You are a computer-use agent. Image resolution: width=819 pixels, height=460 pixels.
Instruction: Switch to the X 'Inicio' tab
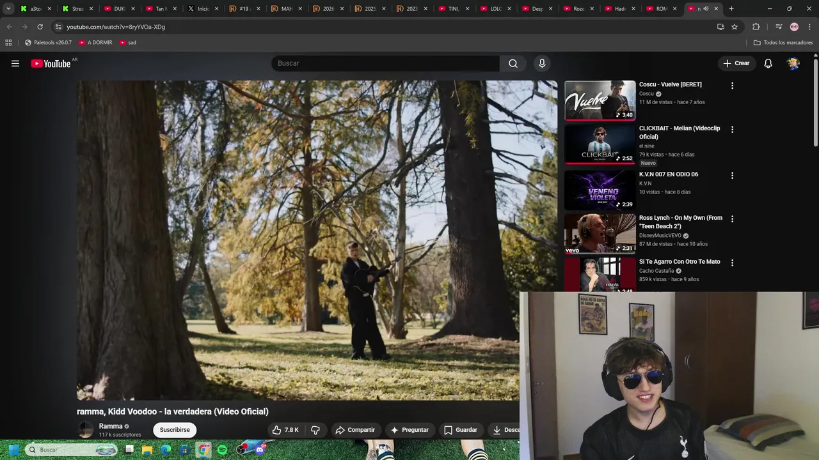(202, 9)
